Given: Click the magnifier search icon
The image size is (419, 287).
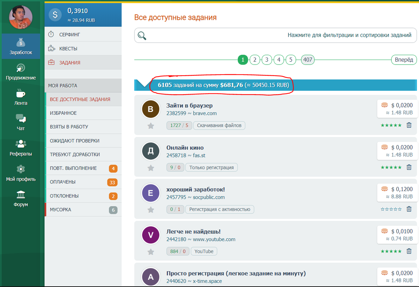Looking at the screenshot, I should (142, 35).
